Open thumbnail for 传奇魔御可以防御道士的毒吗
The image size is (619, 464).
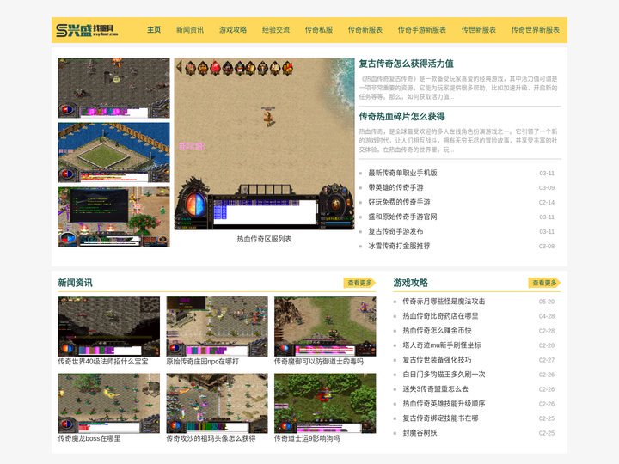pos(325,327)
